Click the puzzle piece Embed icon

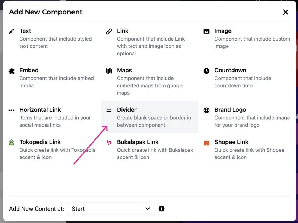11,71
